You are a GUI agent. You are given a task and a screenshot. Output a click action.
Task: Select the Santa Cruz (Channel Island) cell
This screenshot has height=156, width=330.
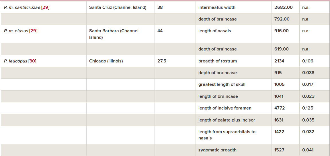tap(120, 7)
